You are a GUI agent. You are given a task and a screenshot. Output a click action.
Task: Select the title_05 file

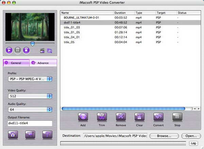point(131,42)
